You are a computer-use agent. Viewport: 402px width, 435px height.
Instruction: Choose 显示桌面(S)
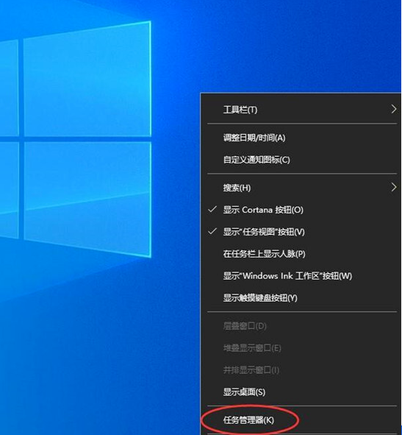click(x=301, y=392)
